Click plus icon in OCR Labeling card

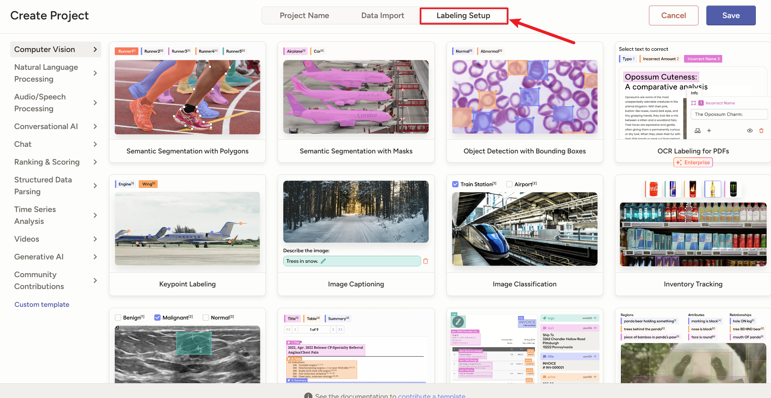[709, 131]
